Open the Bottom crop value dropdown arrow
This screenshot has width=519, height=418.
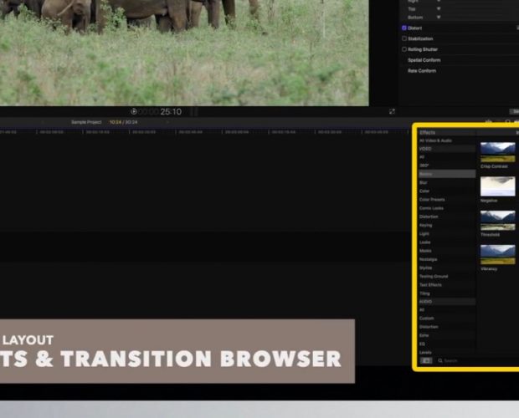[x=439, y=18]
